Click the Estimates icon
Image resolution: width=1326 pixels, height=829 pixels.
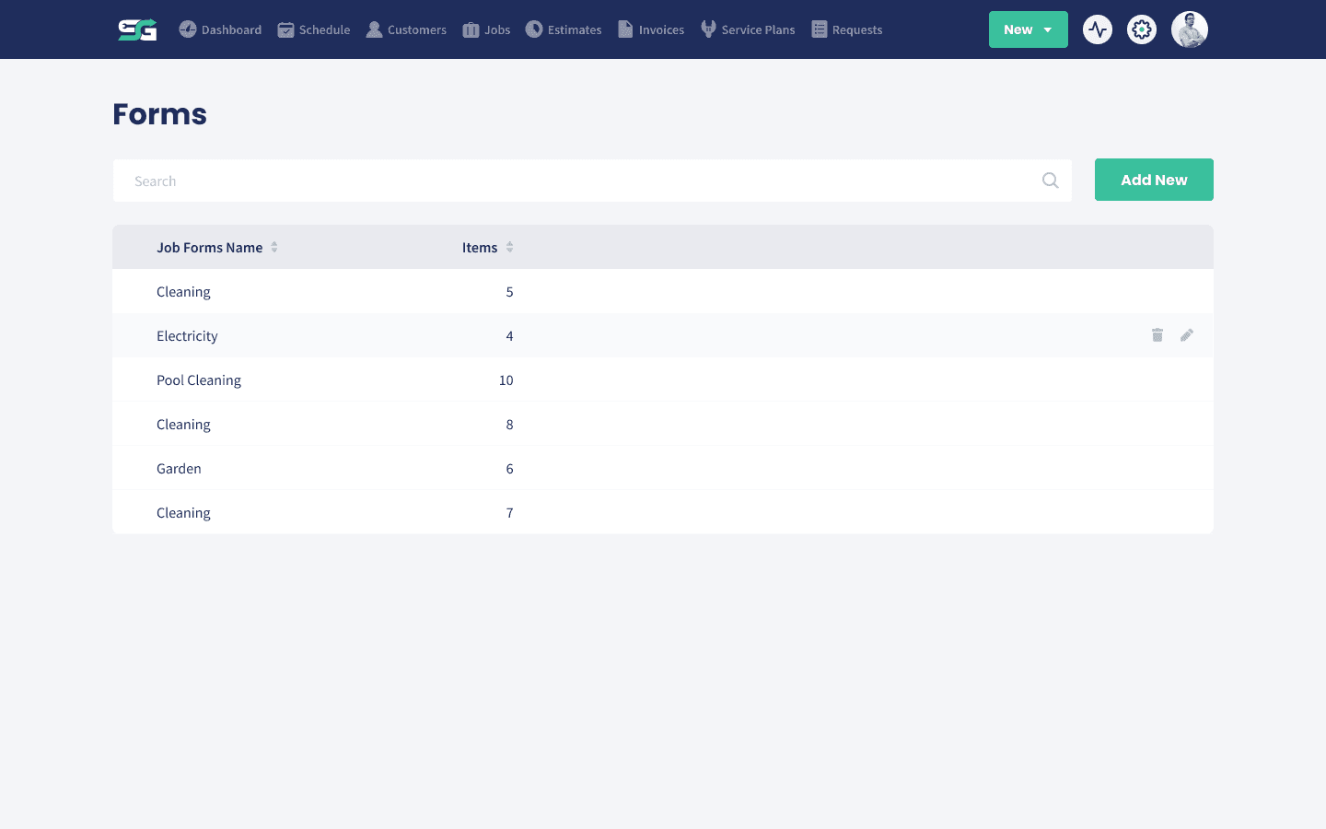534,29
